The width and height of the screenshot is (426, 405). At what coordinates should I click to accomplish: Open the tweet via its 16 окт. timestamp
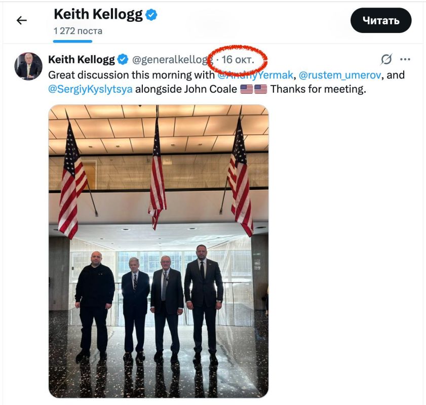point(238,59)
